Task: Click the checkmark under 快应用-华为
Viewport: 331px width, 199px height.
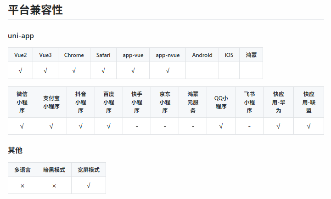Action: point(279,126)
